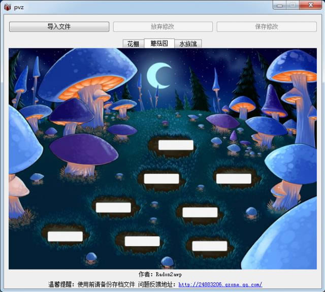
Task: Click the top center mushroom plot input
Action: 176,145
